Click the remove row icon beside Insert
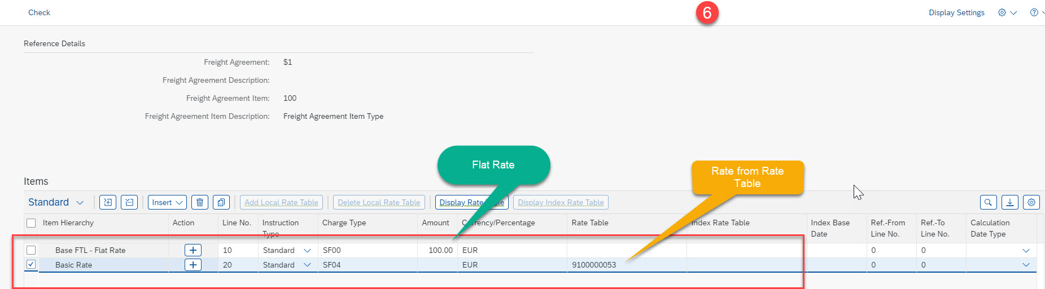The height and width of the screenshot is (289, 1045). [129, 202]
